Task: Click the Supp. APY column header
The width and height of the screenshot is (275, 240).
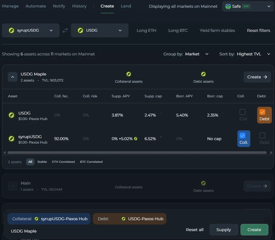Action: 121,96
